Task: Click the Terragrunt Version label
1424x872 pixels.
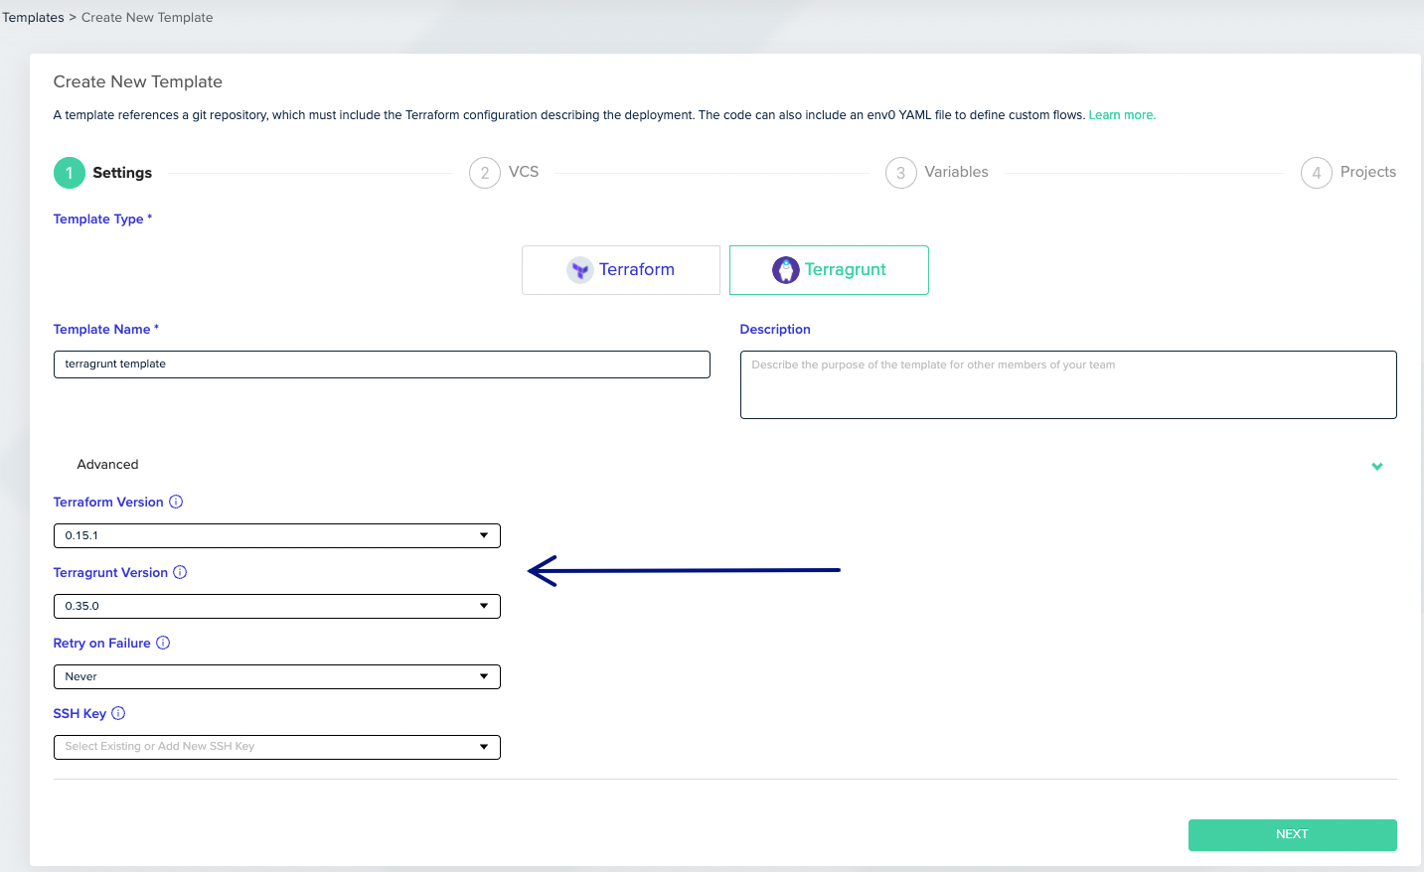Action: [x=110, y=572]
